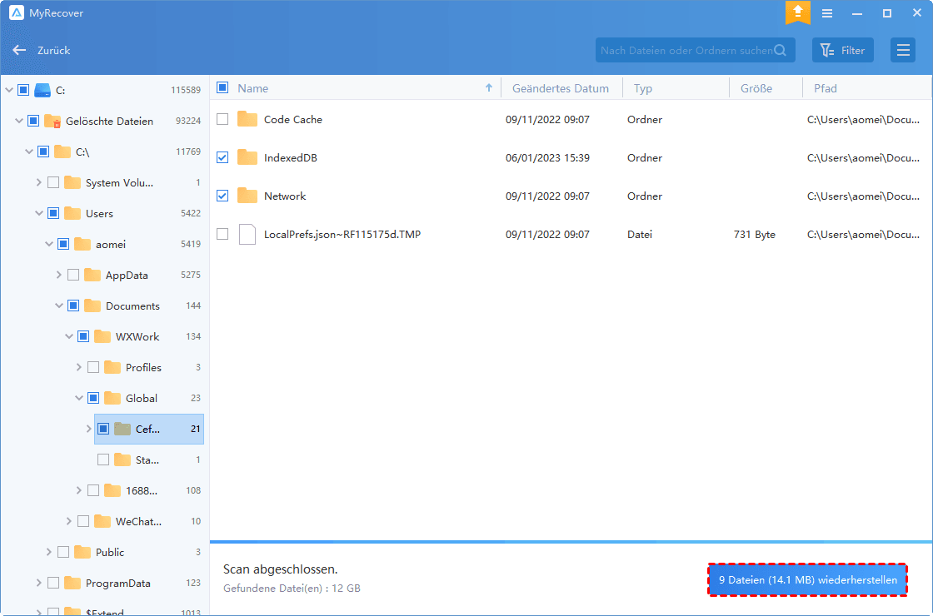Open the Filter button
The width and height of the screenshot is (933, 616).
[x=842, y=50]
